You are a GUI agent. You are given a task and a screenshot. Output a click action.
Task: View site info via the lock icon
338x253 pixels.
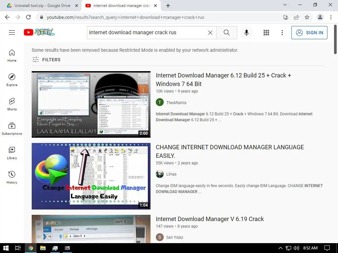click(42, 17)
